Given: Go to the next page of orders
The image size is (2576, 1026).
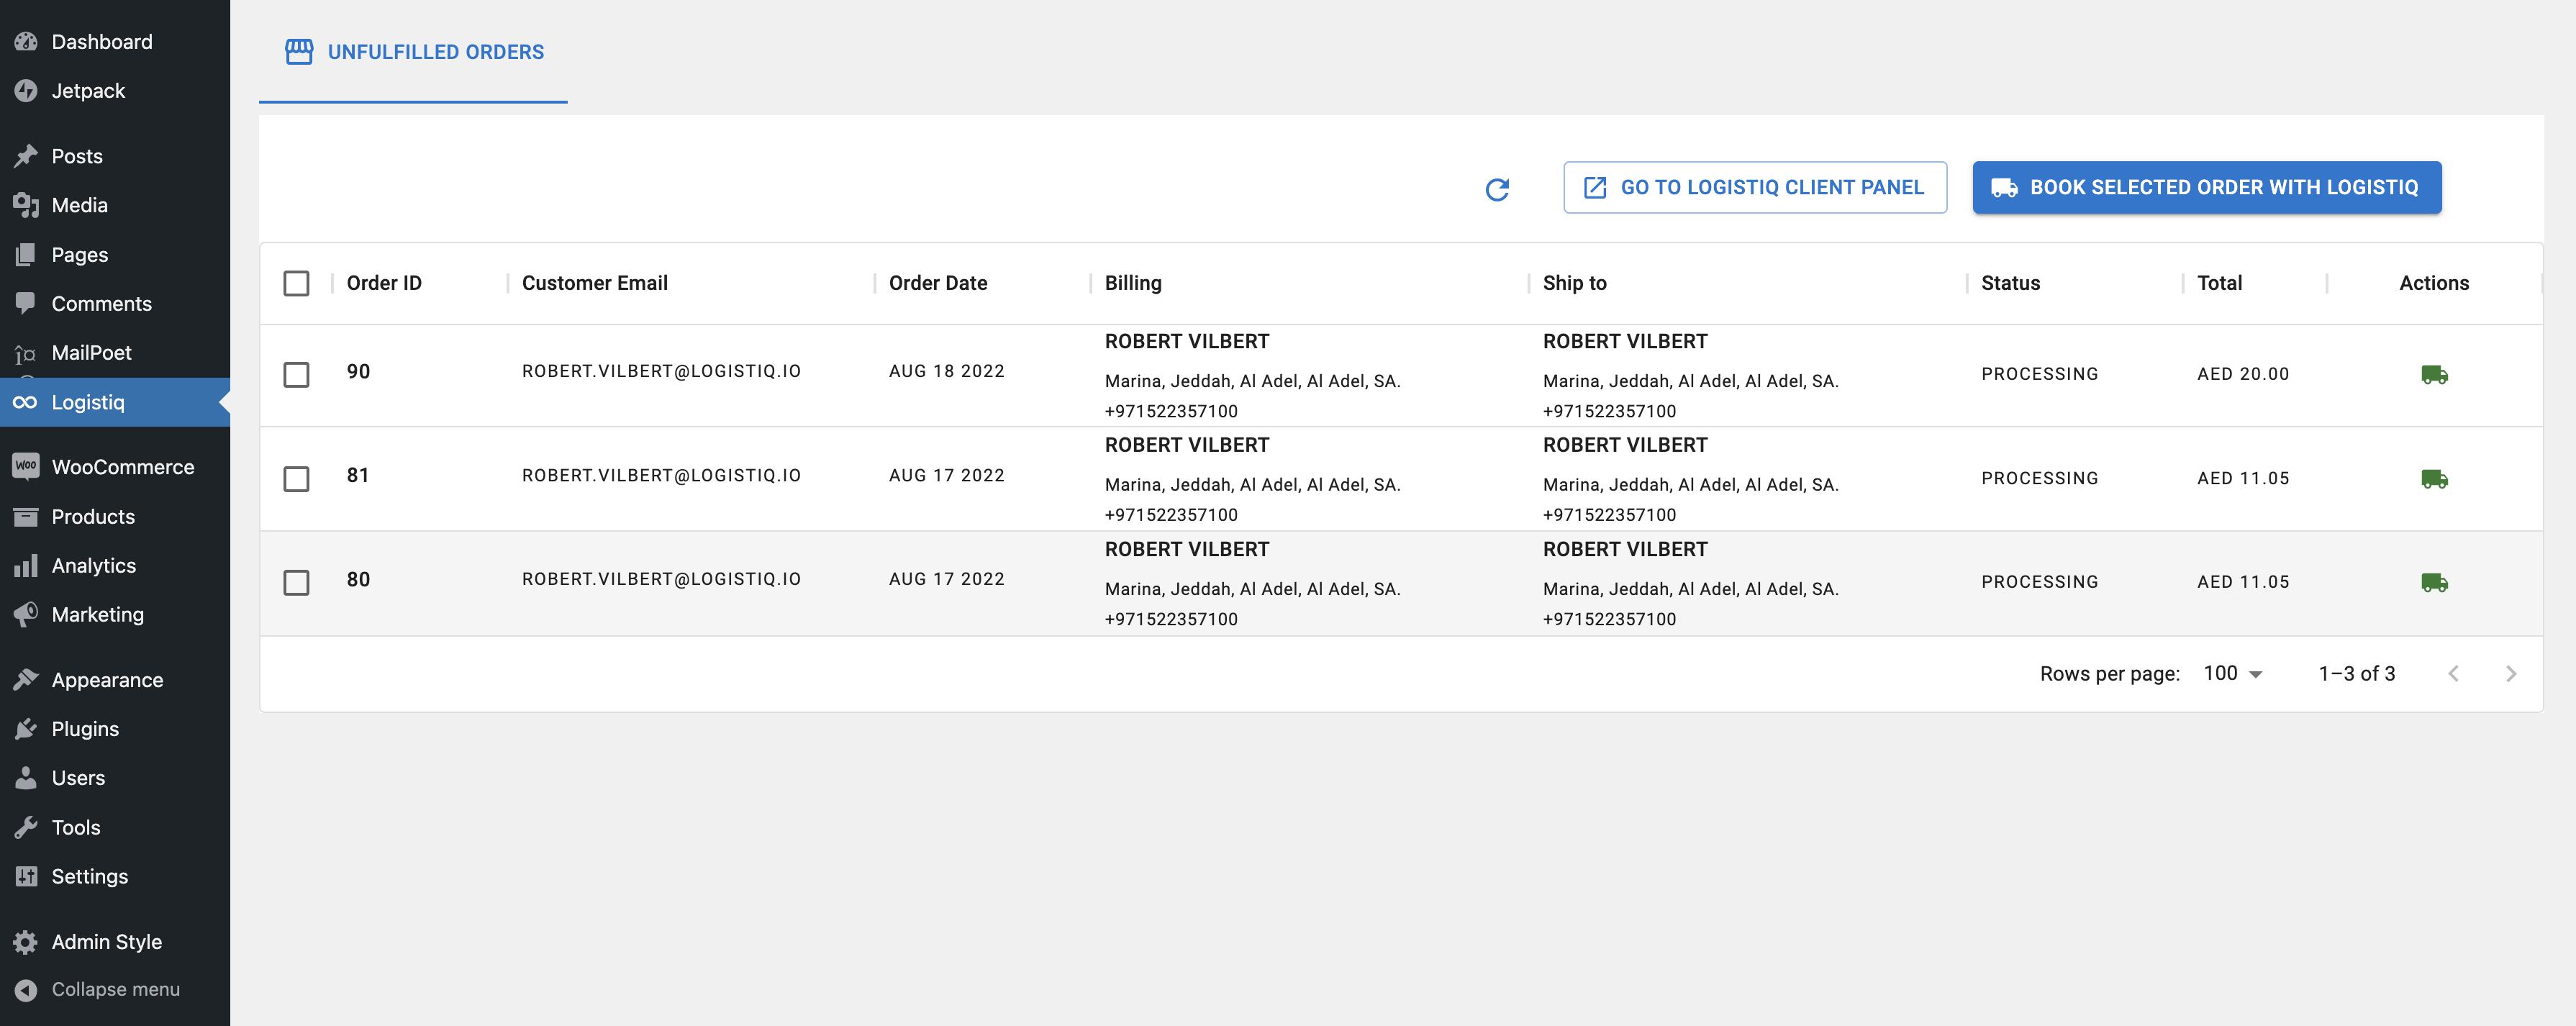Looking at the screenshot, I should 2510,674.
